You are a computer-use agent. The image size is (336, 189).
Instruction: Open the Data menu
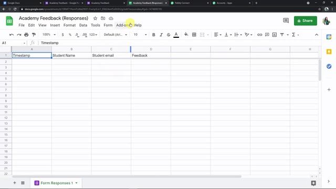83,25
